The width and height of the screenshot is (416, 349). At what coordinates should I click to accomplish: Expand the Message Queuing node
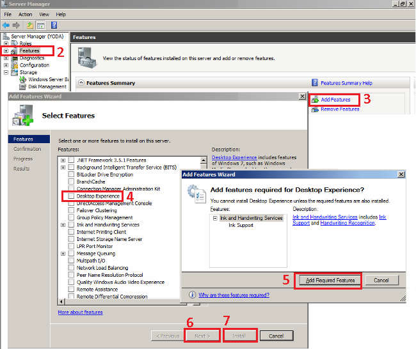click(x=63, y=254)
